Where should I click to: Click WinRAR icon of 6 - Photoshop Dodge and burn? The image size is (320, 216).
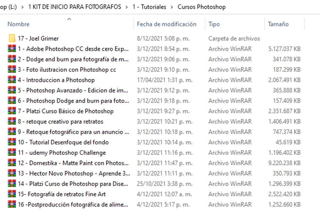pos(12,100)
